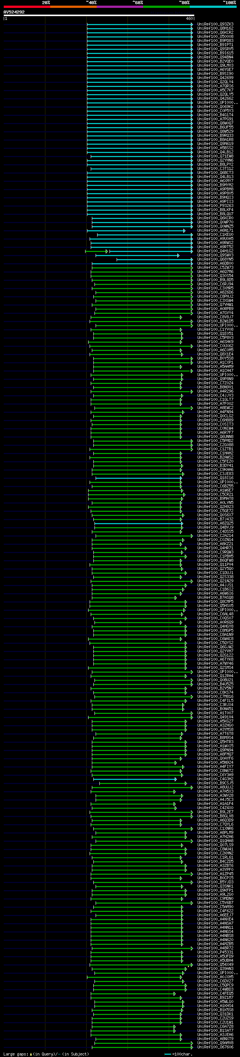The width and height of the screenshot is (240, 1057).
Task: Select the UniRef100_Q9SWV3 label
Action: click(215, 255)
